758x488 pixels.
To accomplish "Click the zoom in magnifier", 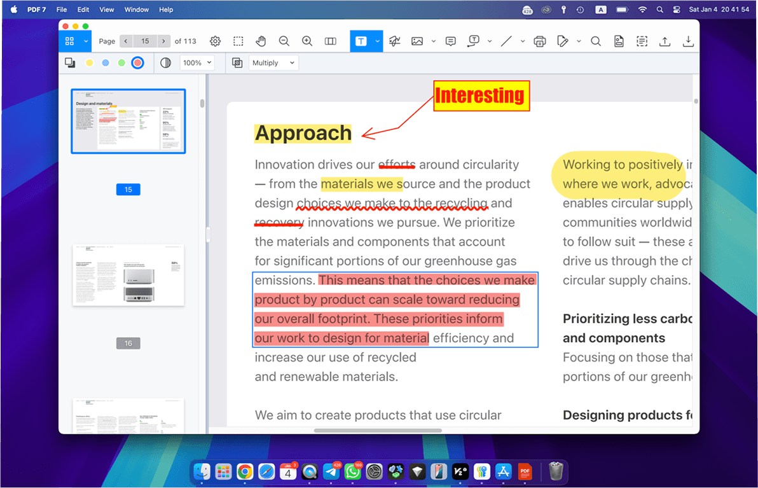I will (x=307, y=41).
